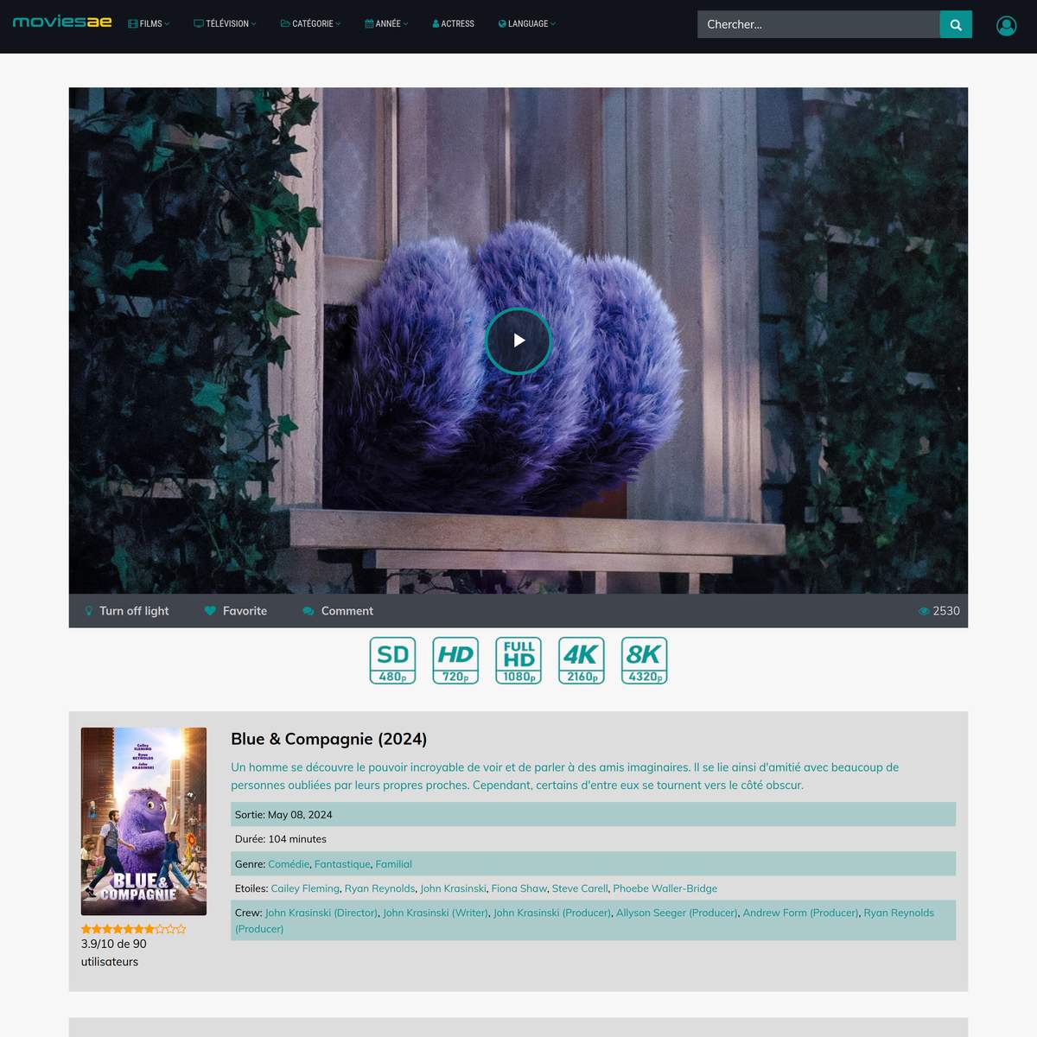Click the moviesae site logo
The width and height of the screenshot is (1037, 1037).
(x=62, y=22)
